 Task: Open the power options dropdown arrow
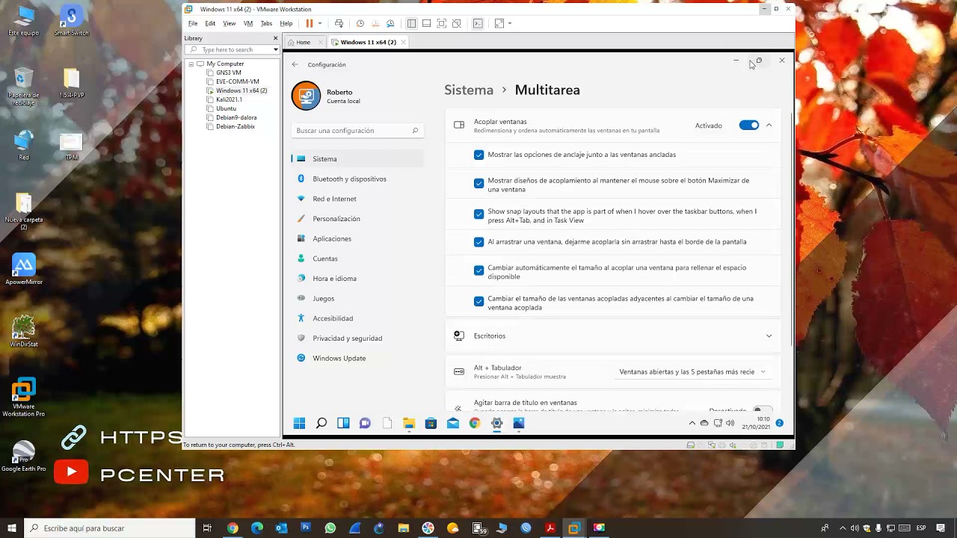point(320,23)
